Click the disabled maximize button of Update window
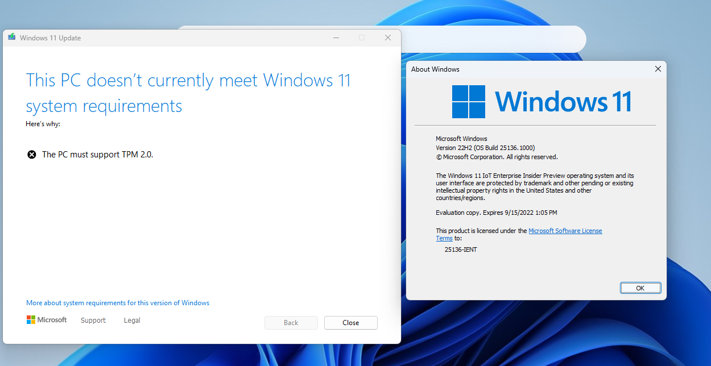Screen dimensions: 711x366 click(362, 38)
